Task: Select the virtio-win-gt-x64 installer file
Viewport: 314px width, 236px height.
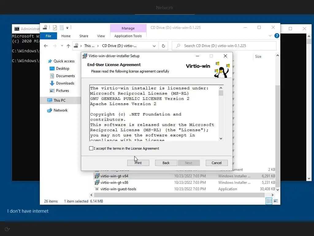Action: [114, 176]
